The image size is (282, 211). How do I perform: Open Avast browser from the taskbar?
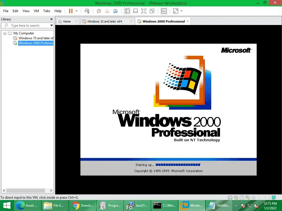tap(27, 206)
